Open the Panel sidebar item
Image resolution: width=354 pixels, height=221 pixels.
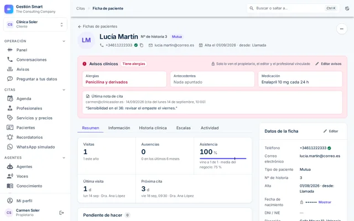point(35,50)
